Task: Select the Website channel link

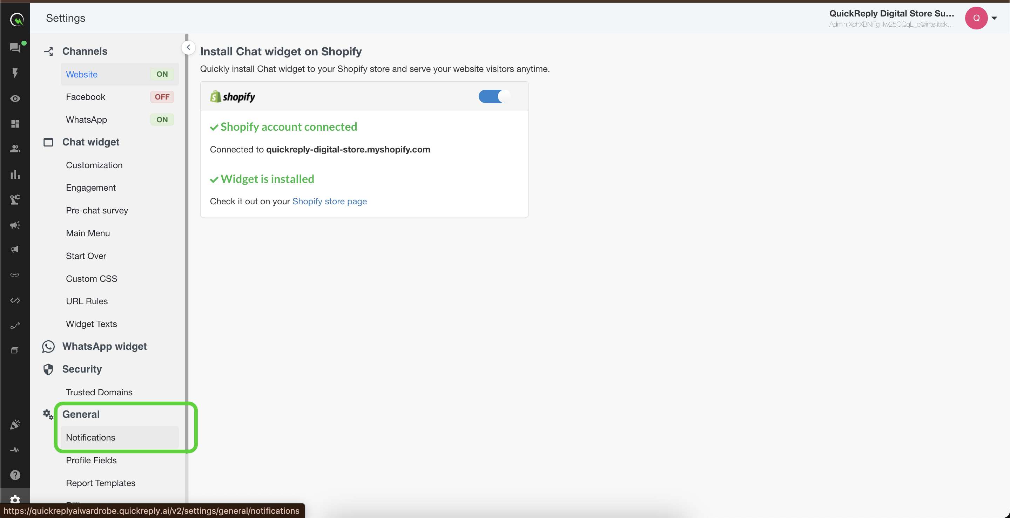Action: 82,74
